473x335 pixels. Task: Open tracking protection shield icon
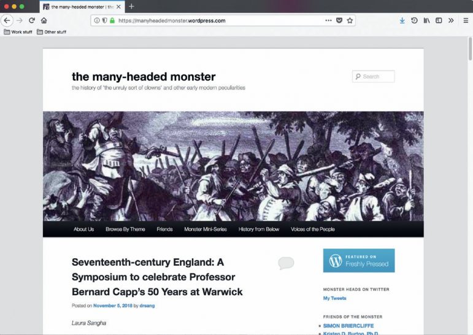pos(104,20)
